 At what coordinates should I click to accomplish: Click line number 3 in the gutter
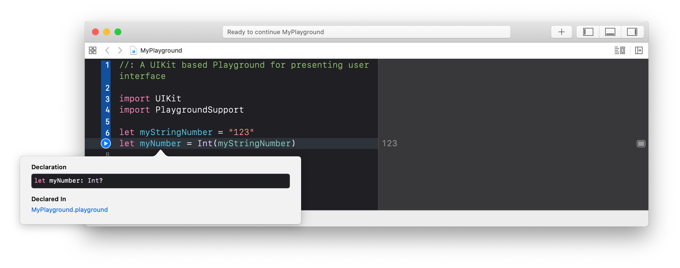pyautogui.click(x=107, y=99)
